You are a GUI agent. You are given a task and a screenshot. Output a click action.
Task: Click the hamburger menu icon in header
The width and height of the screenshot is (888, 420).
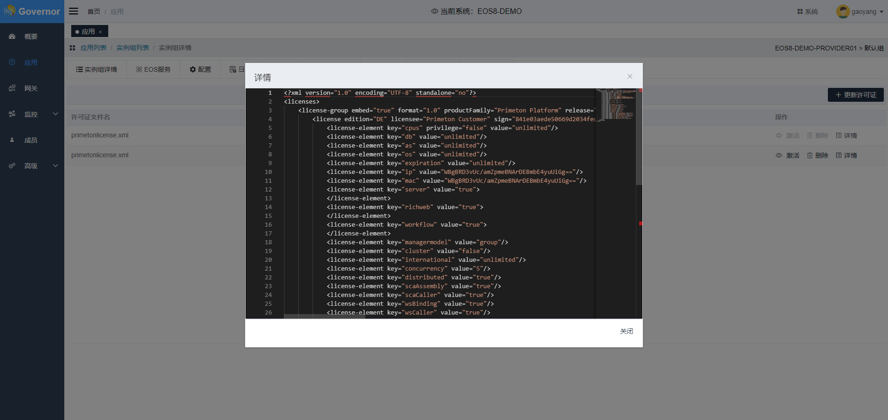coord(74,11)
